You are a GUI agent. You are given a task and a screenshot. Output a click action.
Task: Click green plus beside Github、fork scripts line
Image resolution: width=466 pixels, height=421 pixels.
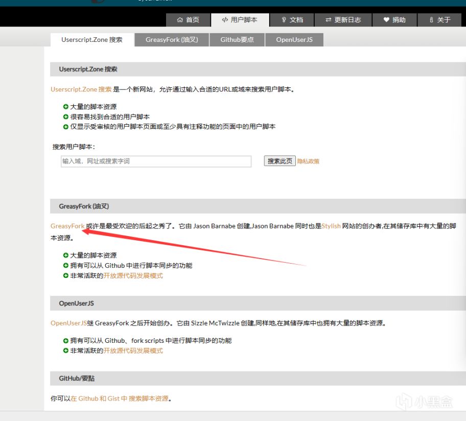click(66, 341)
